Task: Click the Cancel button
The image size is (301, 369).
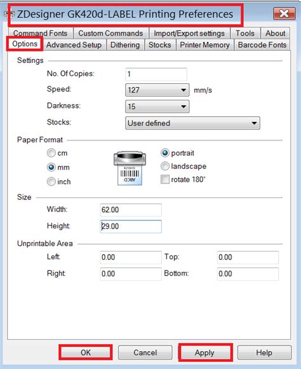Action: click(x=145, y=352)
